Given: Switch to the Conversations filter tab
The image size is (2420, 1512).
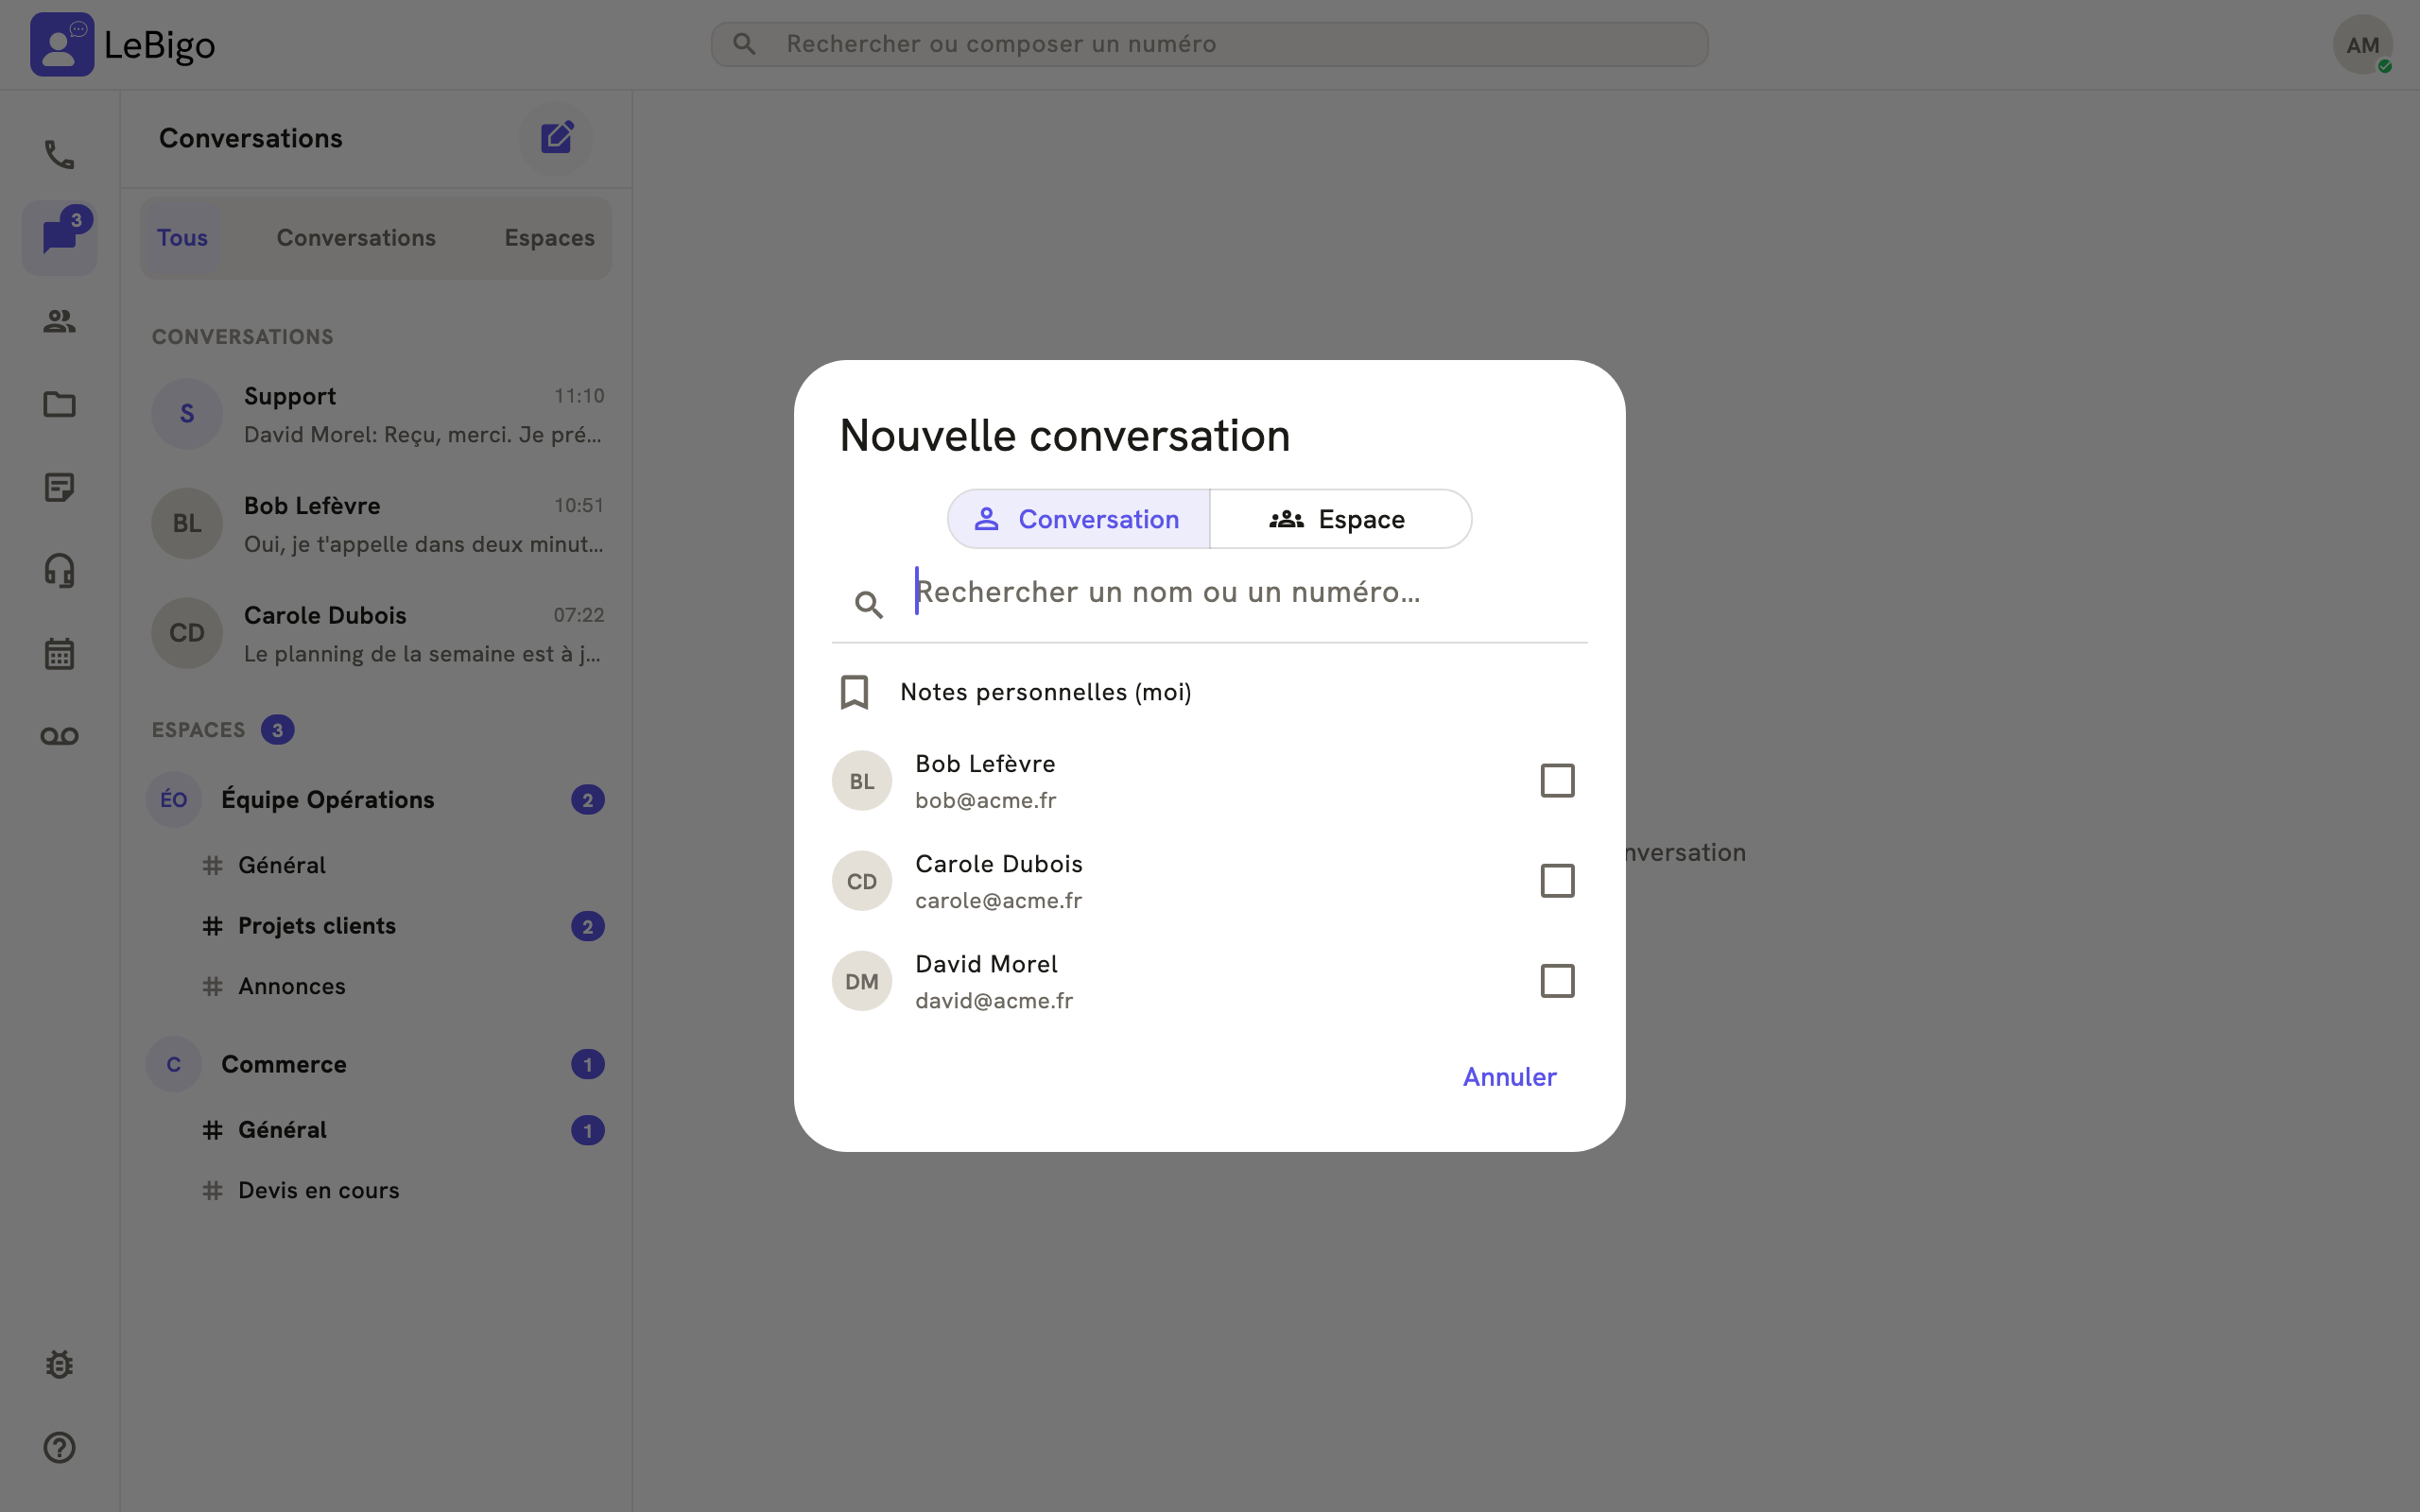Looking at the screenshot, I should 356,238.
